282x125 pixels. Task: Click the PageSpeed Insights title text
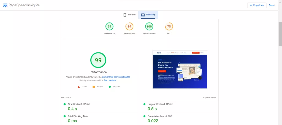pos(24,5)
